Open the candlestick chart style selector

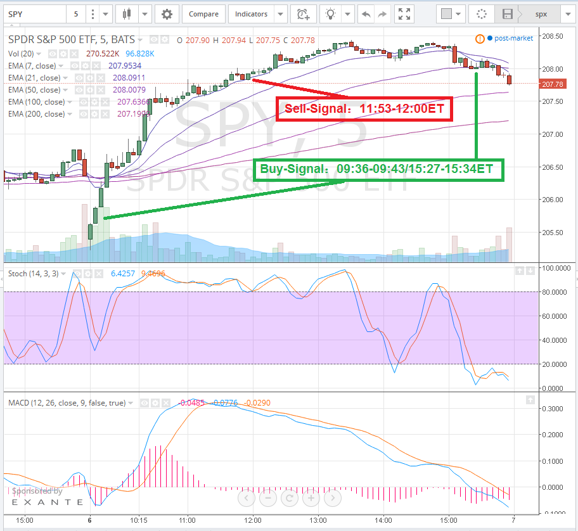(x=127, y=14)
